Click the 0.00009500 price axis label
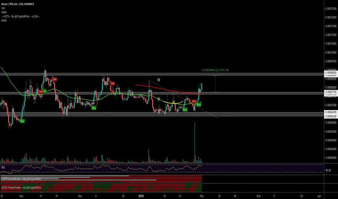The width and height of the screenshot is (338, 199). coord(331,61)
